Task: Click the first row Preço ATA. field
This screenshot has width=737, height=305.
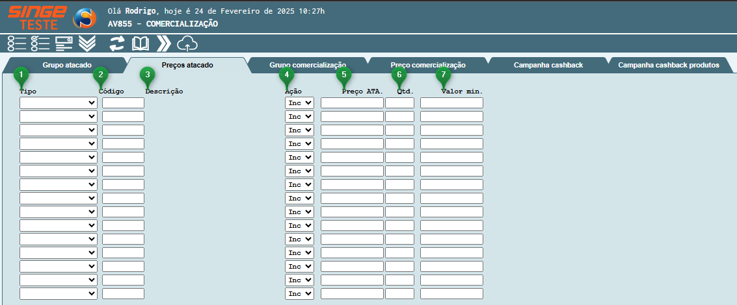Action: click(x=352, y=103)
